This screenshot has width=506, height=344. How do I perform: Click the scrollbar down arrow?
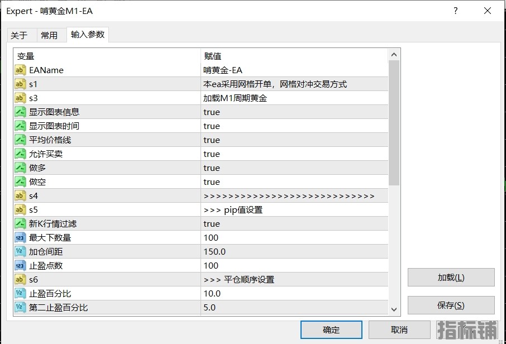[394, 309]
